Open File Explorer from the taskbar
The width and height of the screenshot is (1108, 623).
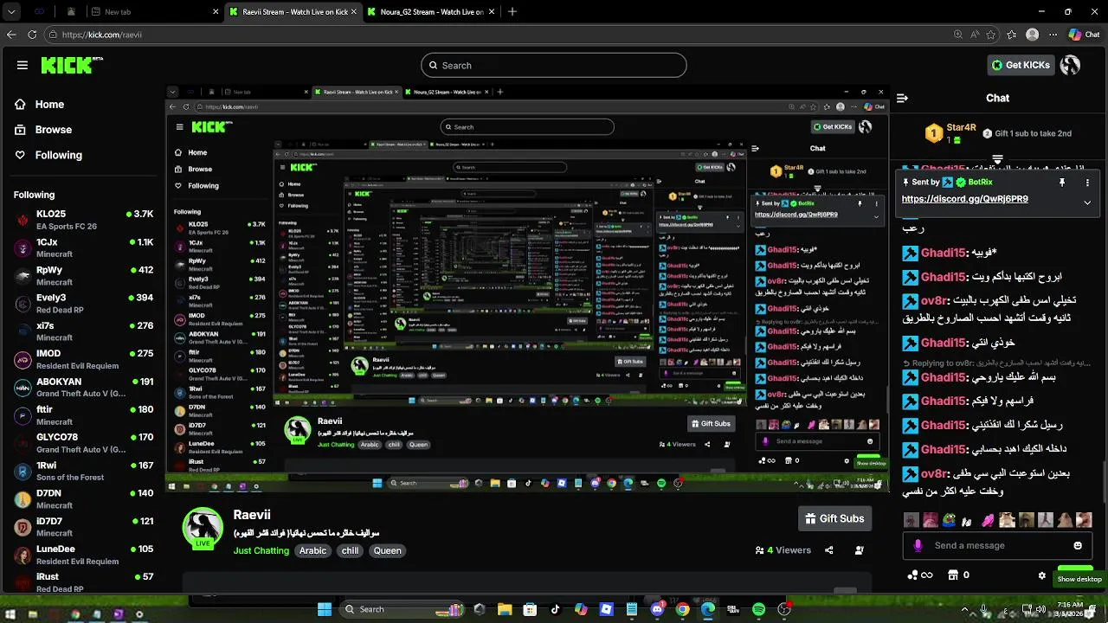point(505,609)
